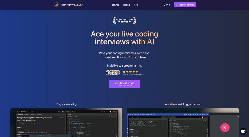Click the "Interview Solver" brand name text
The width and height of the screenshot is (249, 137).
(x=72, y=5)
